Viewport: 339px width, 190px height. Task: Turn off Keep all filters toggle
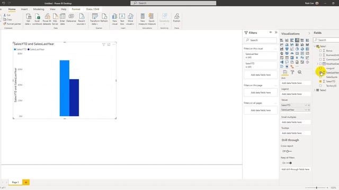(x=289, y=163)
